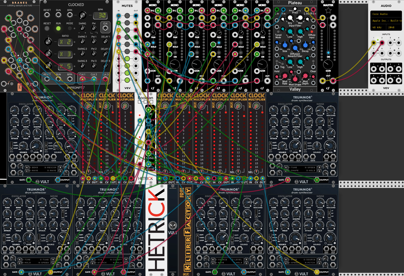This screenshot has width=404, height=276.
Task: Click the Wet knob on Plateau
Action: [300, 18]
